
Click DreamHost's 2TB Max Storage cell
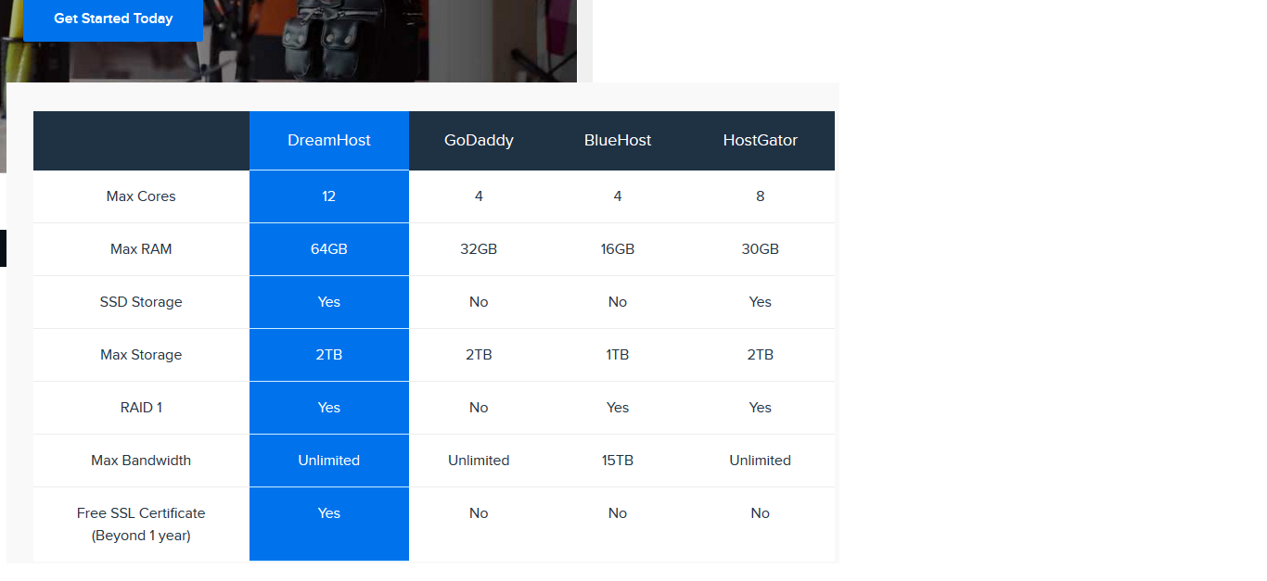coord(329,355)
